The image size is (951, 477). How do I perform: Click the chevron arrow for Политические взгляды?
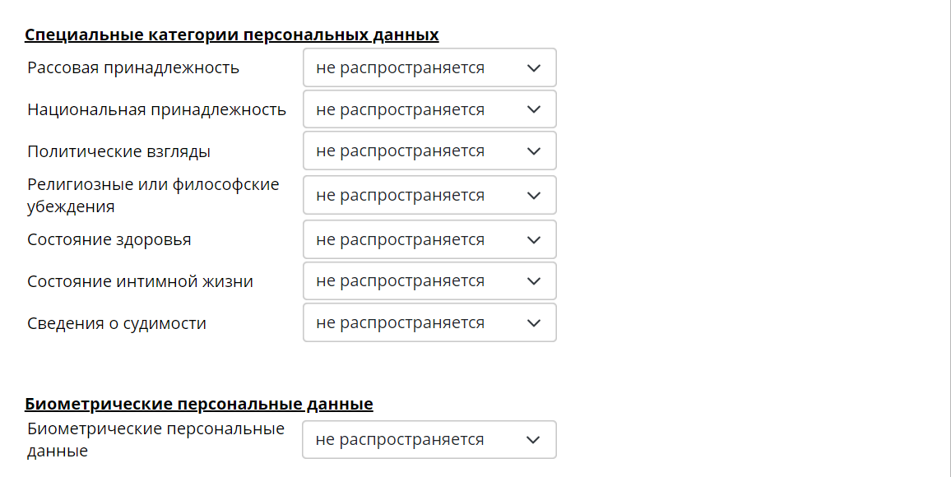533,151
